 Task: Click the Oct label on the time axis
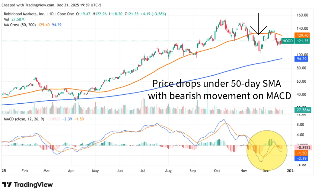click(x=217, y=170)
